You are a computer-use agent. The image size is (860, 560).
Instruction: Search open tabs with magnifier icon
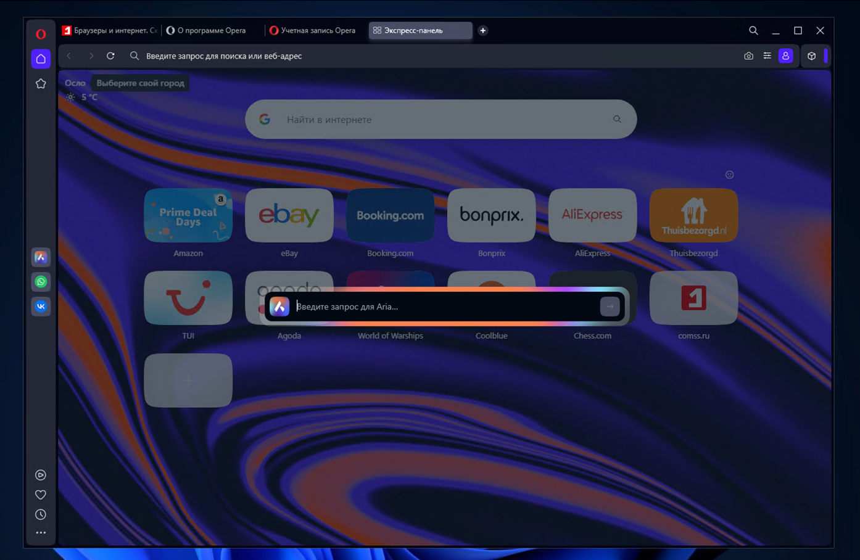(x=753, y=30)
